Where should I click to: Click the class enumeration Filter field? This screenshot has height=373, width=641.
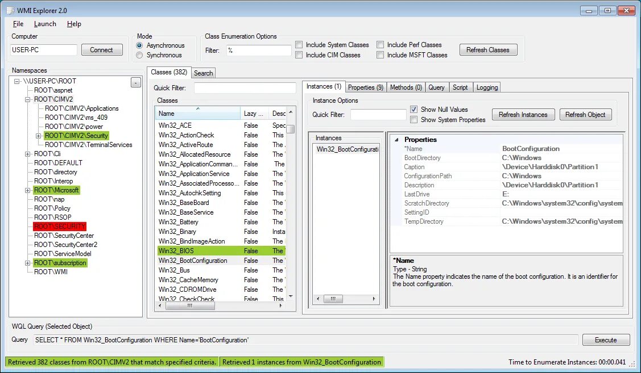(x=258, y=50)
